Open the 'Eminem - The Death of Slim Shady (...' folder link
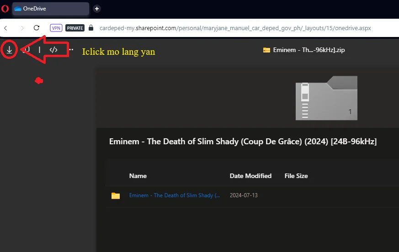399x252 pixels. pos(175,195)
